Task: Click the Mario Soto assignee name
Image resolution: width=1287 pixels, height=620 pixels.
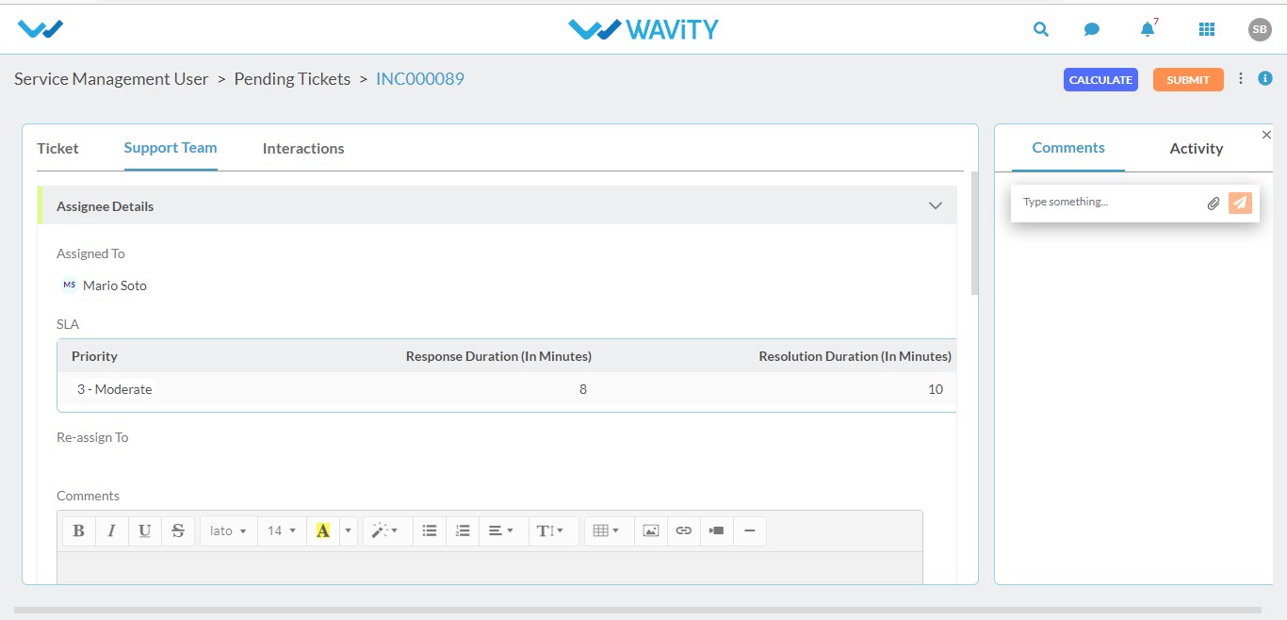Action: coord(115,286)
